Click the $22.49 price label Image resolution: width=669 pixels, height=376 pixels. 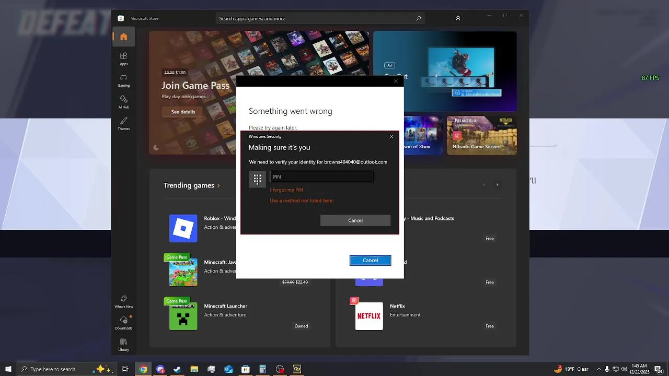tap(302, 282)
